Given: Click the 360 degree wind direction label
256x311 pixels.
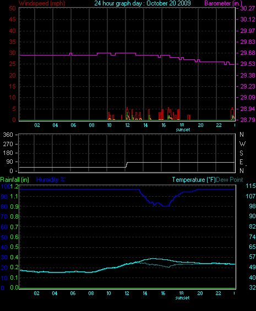Looking at the screenshot, I should (x=8, y=135).
